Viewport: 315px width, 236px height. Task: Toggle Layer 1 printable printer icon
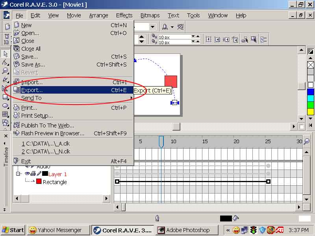point(33,173)
